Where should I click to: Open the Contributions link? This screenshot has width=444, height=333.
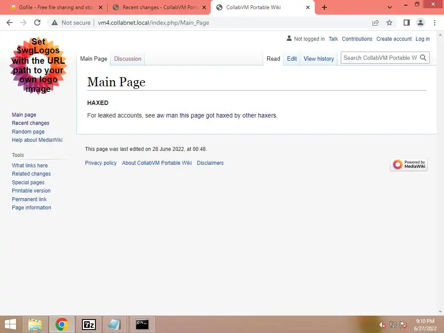(357, 39)
